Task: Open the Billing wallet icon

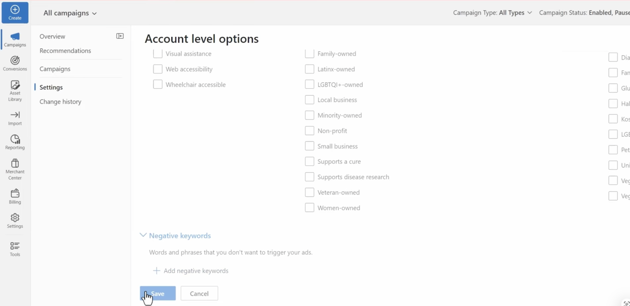Action: click(15, 196)
